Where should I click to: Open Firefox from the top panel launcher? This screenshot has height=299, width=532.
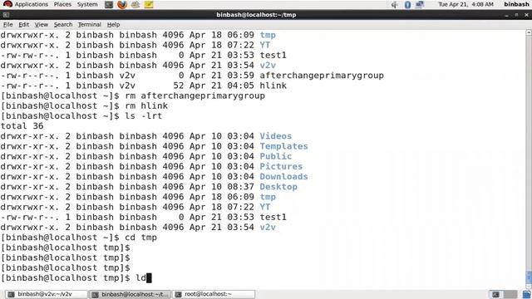122,4
